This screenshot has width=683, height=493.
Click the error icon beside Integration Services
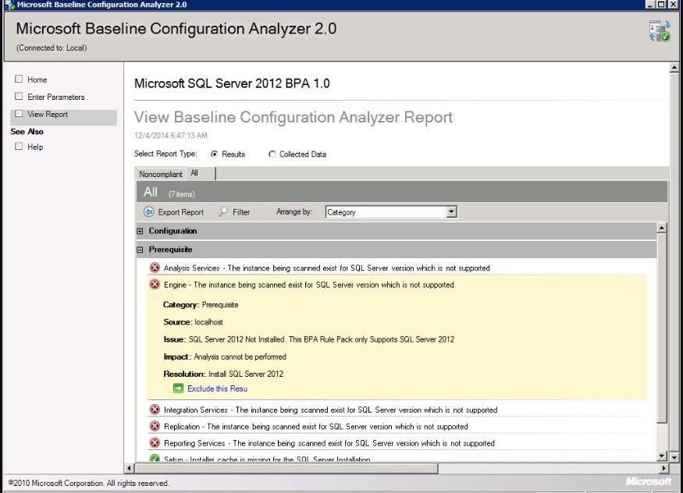(x=155, y=410)
